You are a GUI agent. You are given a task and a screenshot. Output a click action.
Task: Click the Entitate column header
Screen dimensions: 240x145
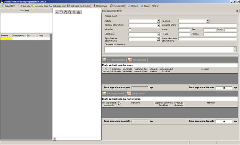pyautogui.click(x=6, y=36)
